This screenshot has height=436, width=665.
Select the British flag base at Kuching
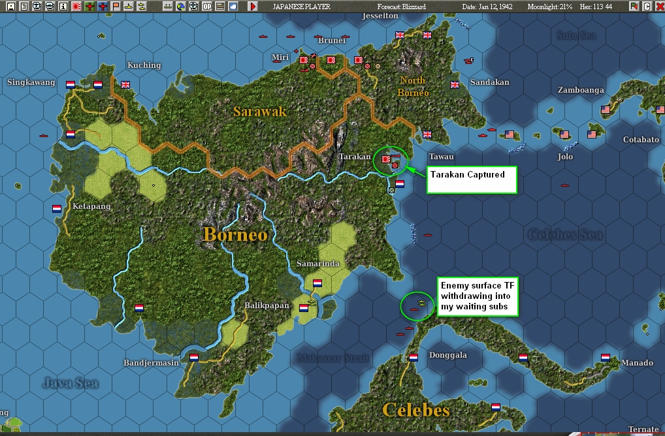point(125,85)
